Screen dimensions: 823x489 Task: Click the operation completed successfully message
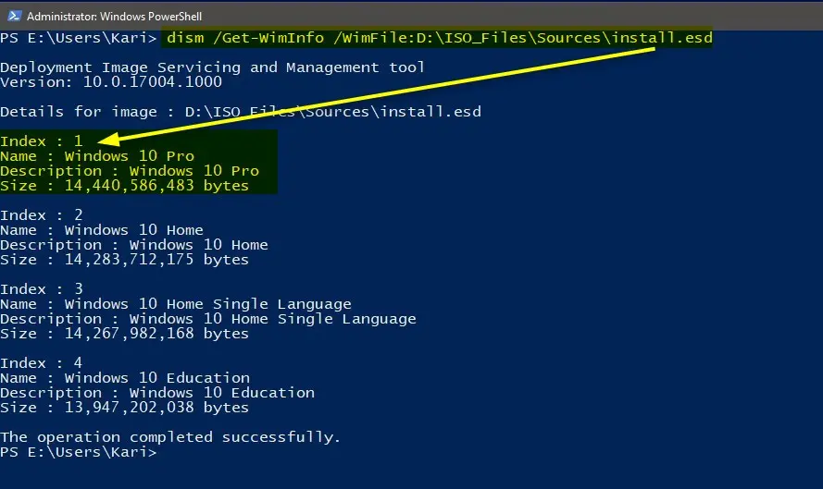point(170,437)
